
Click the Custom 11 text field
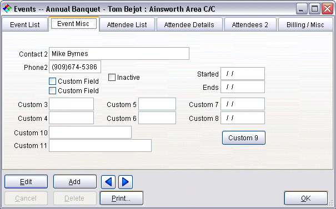pyautogui.click(x=101, y=146)
